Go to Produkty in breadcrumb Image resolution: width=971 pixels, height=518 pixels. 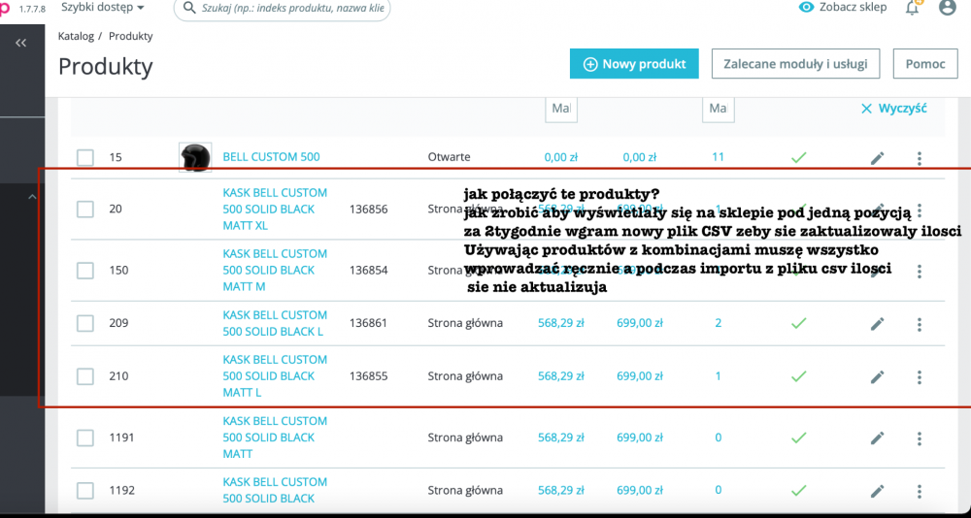pos(131,36)
